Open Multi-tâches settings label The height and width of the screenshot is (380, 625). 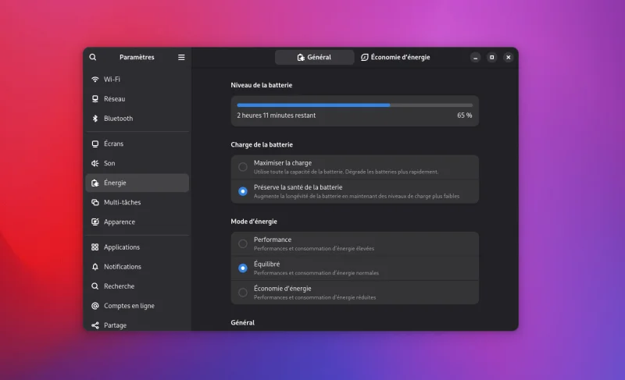(x=123, y=202)
